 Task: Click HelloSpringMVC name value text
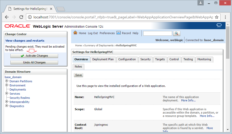point(104,97)
